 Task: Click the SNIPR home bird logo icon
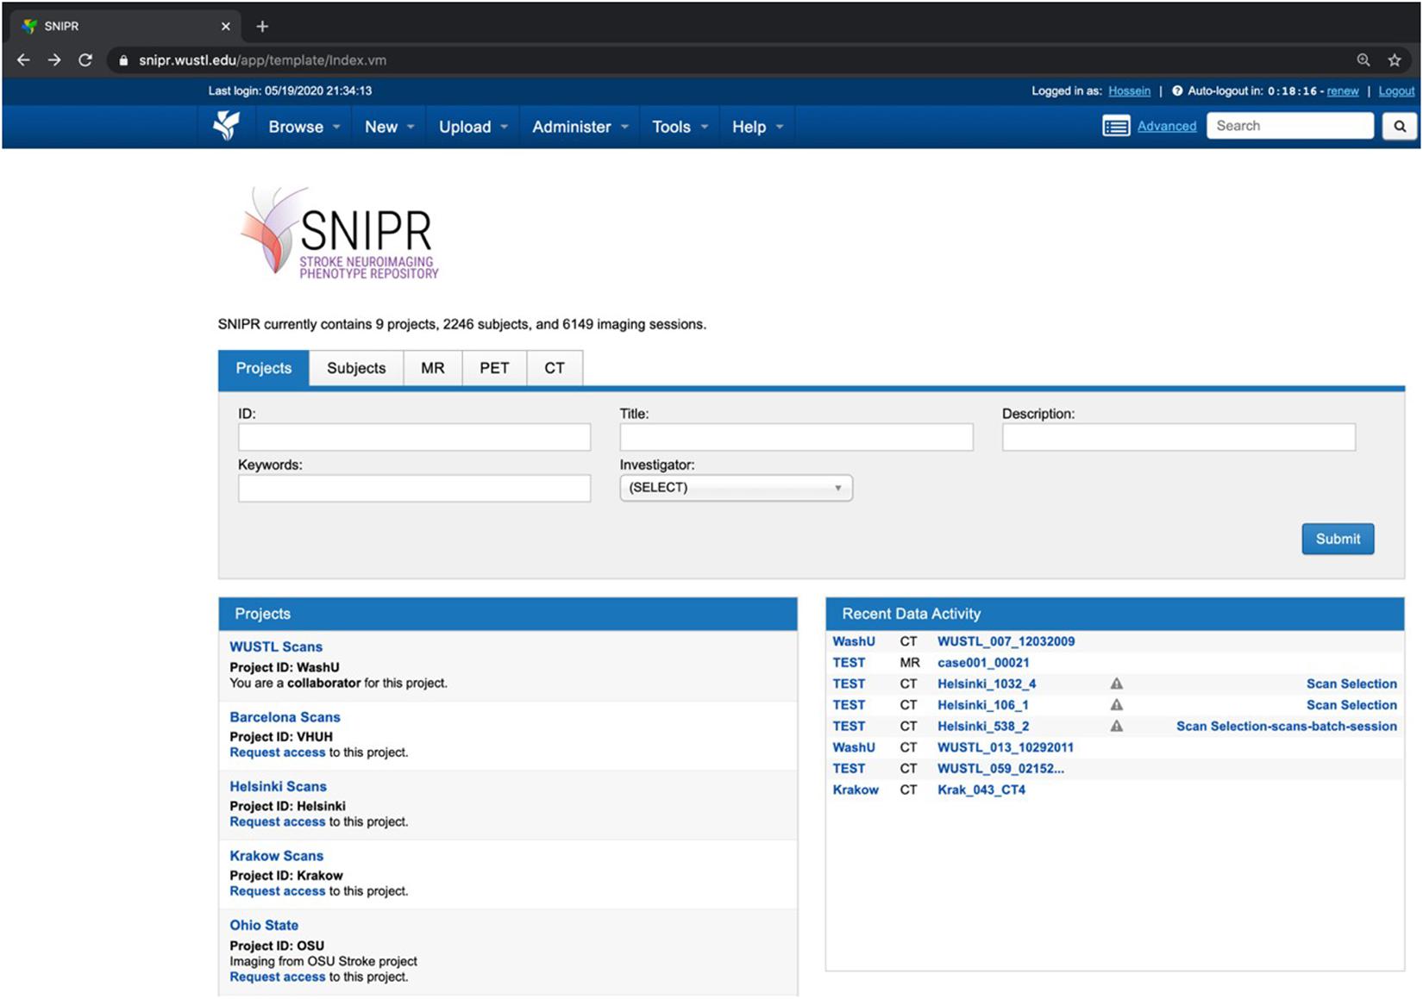227,126
